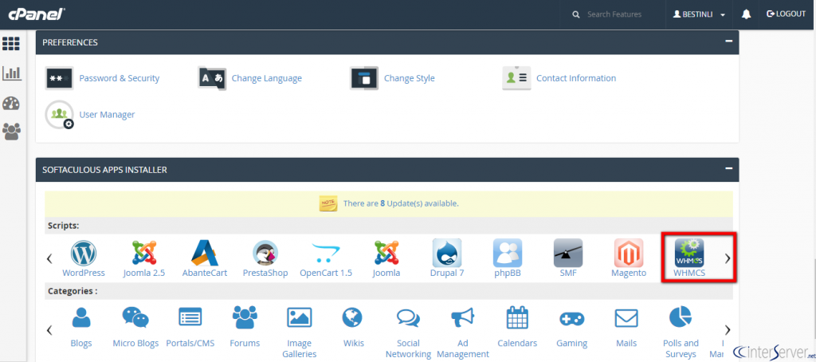816x362 pixels.
Task: Open the sidebar user manager people icon
Action: pyautogui.click(x=11, y=132)
